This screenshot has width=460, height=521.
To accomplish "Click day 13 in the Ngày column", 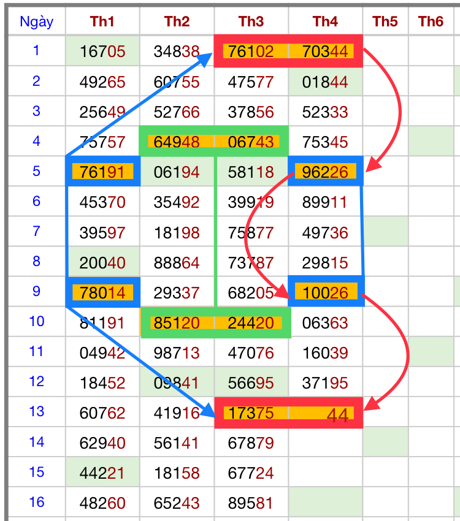I will (36, 411).
